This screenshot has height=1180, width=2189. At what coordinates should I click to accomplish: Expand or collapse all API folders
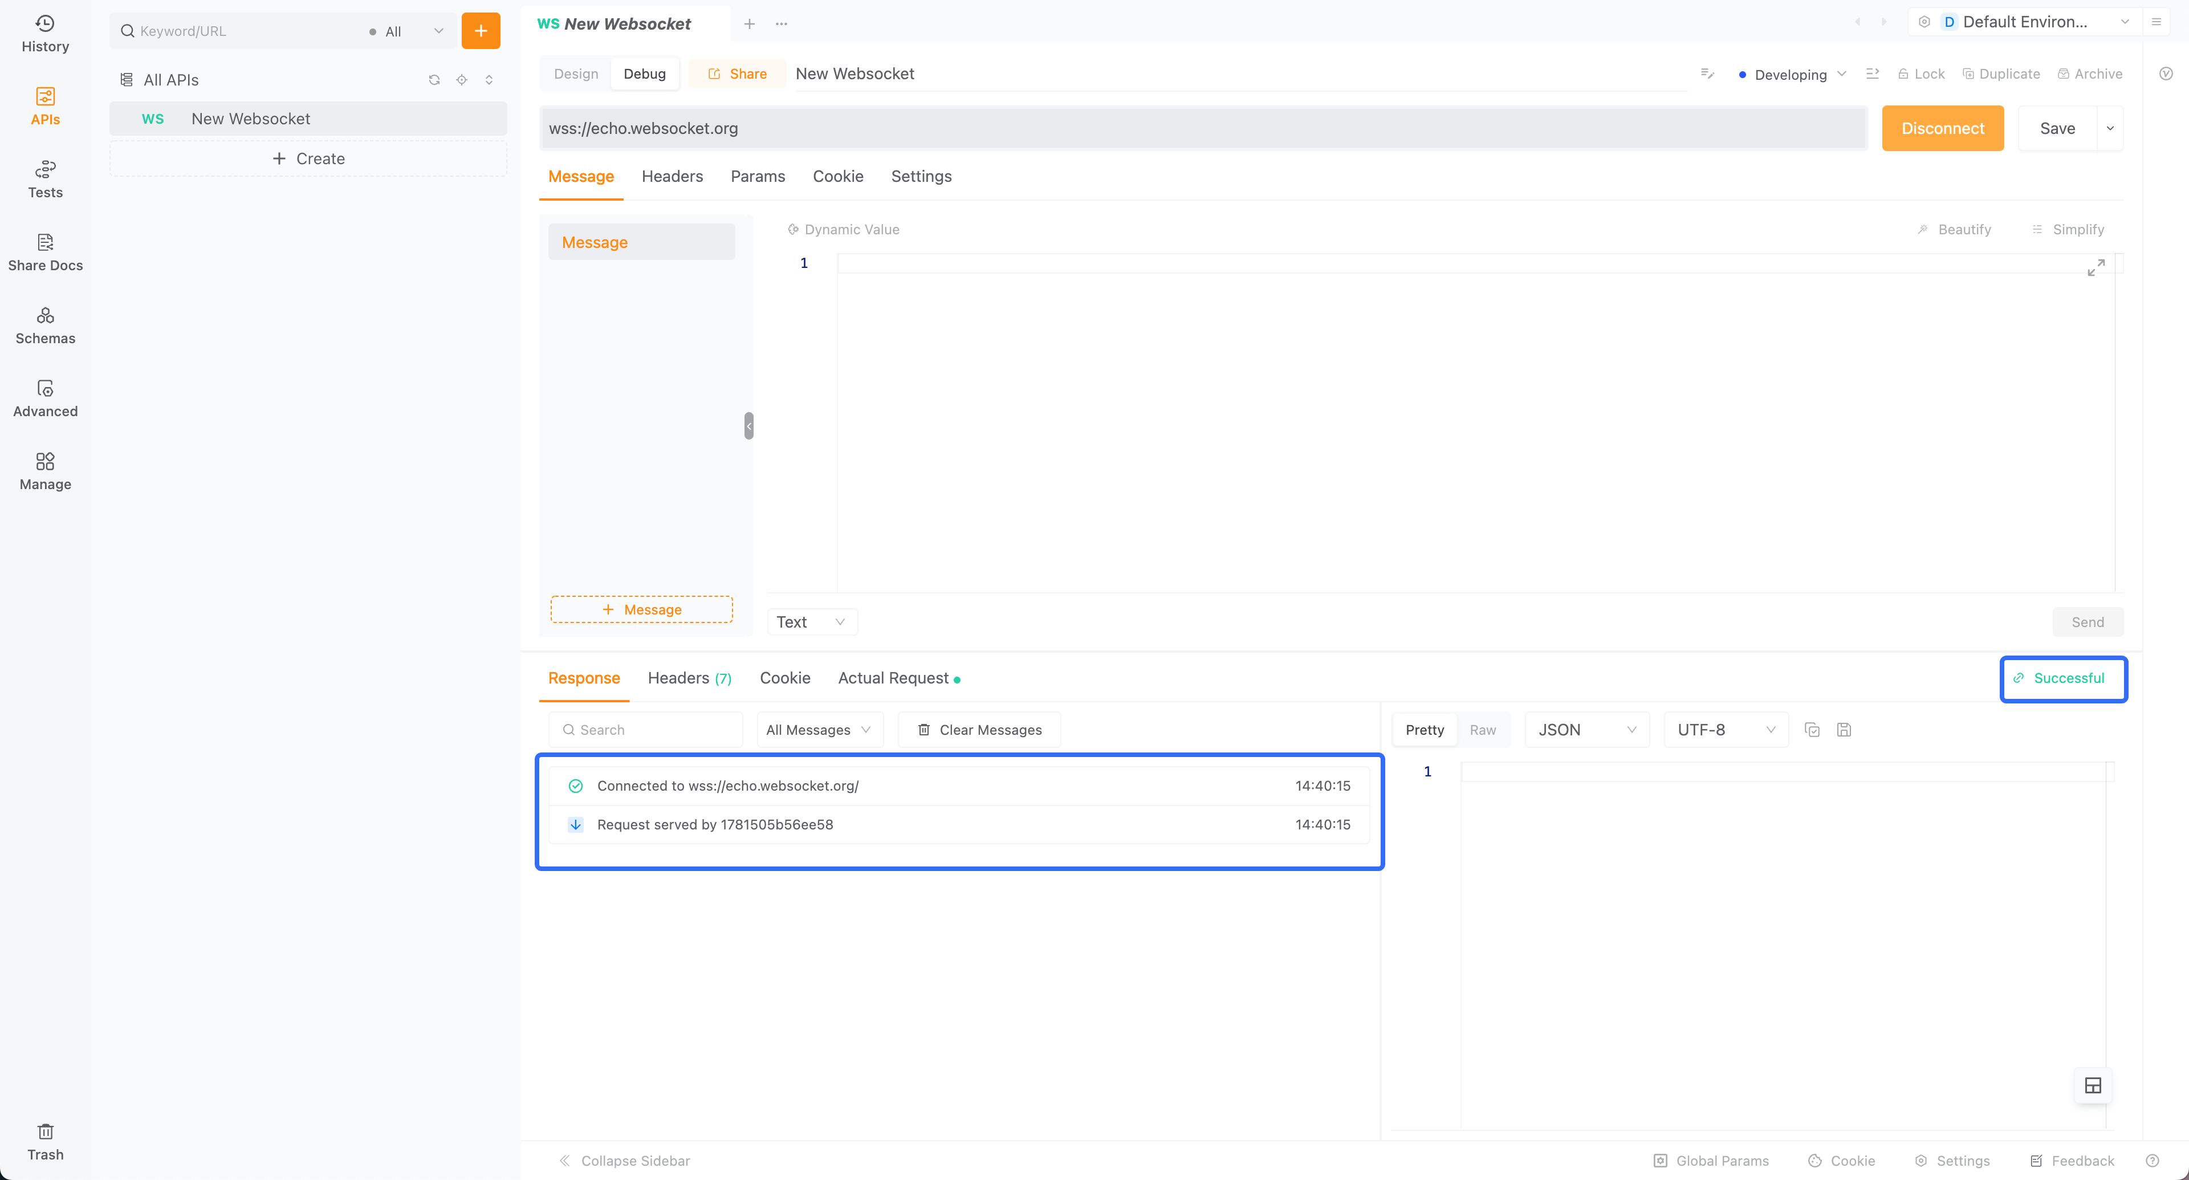coord(489,80)
